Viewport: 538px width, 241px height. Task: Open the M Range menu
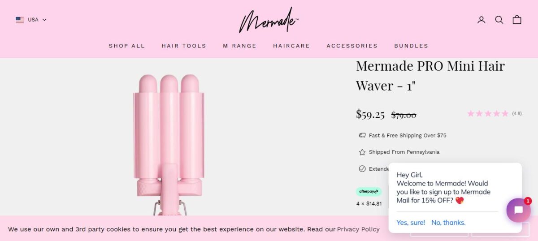pyautogui.click(x=240, y=46)
